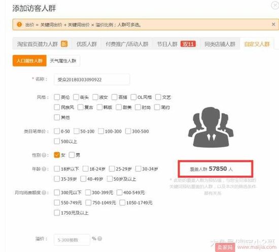Select the 人口属性人群 sub-tab

pyautogui.click(x=29, y=61)
